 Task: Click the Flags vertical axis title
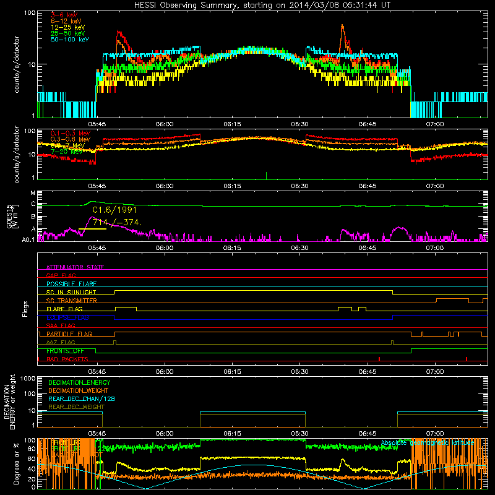[x=25, y=309]
